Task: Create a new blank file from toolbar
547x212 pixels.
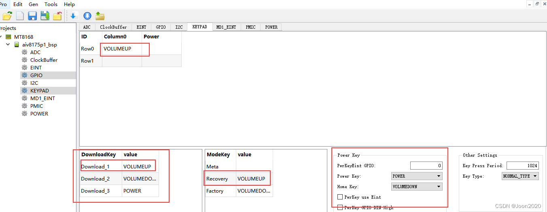Action: [20, 16]
